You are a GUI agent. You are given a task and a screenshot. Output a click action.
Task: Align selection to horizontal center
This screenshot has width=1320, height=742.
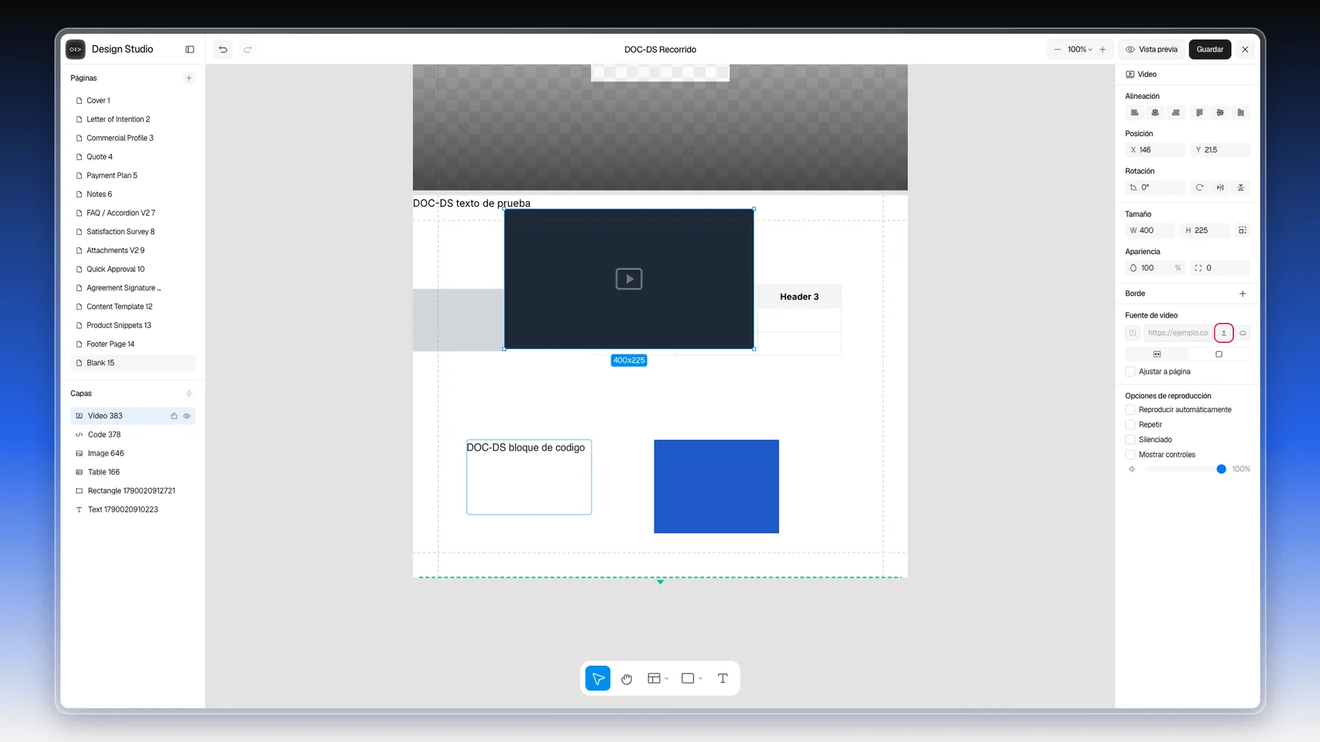pos(1155,113)
